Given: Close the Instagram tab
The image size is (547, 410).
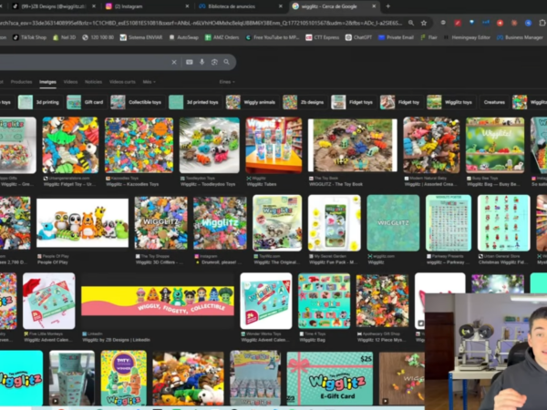Looking at the screenshot, I should [x=187, y=6].
